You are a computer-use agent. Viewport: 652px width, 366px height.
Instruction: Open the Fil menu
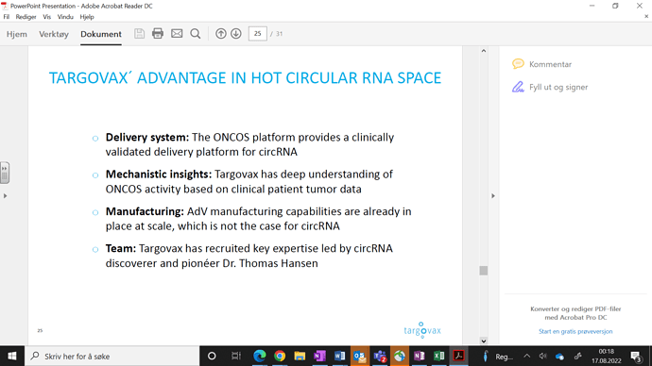[7, 17]
